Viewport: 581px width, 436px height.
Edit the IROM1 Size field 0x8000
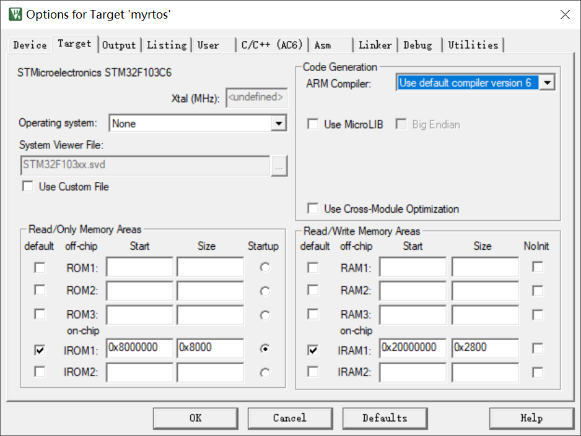[x=211, y=348]
